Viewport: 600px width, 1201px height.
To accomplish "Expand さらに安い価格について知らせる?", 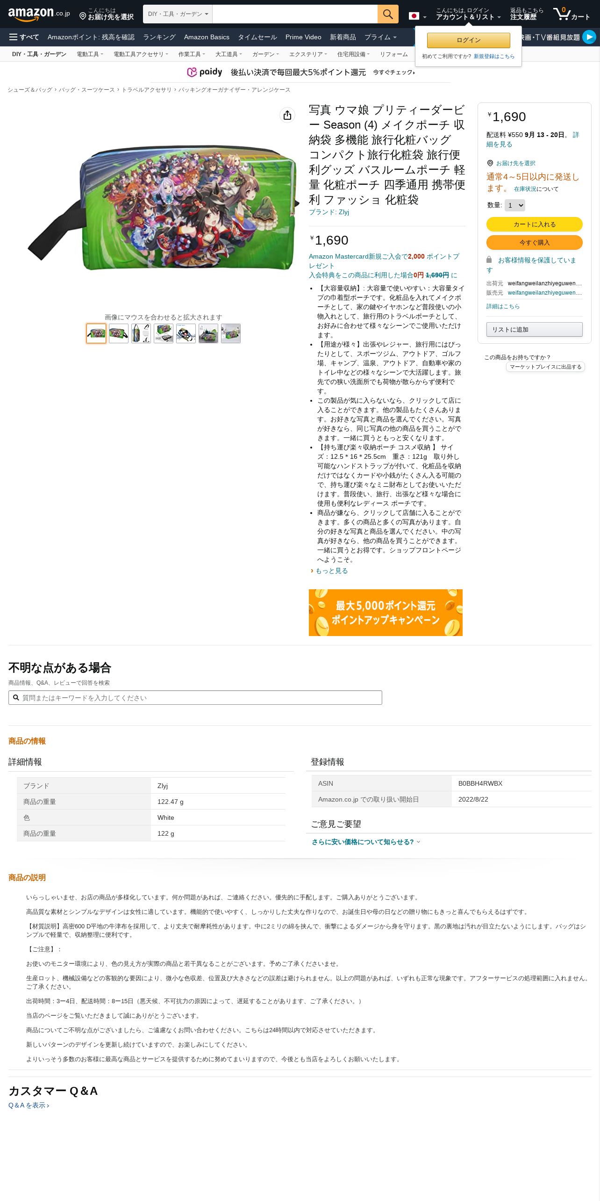I will tap(366, 842).
